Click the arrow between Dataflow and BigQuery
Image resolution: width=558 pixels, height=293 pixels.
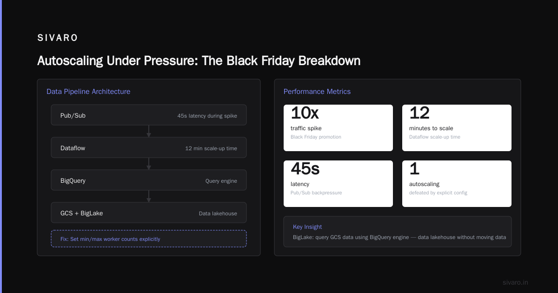pos(149,164)
